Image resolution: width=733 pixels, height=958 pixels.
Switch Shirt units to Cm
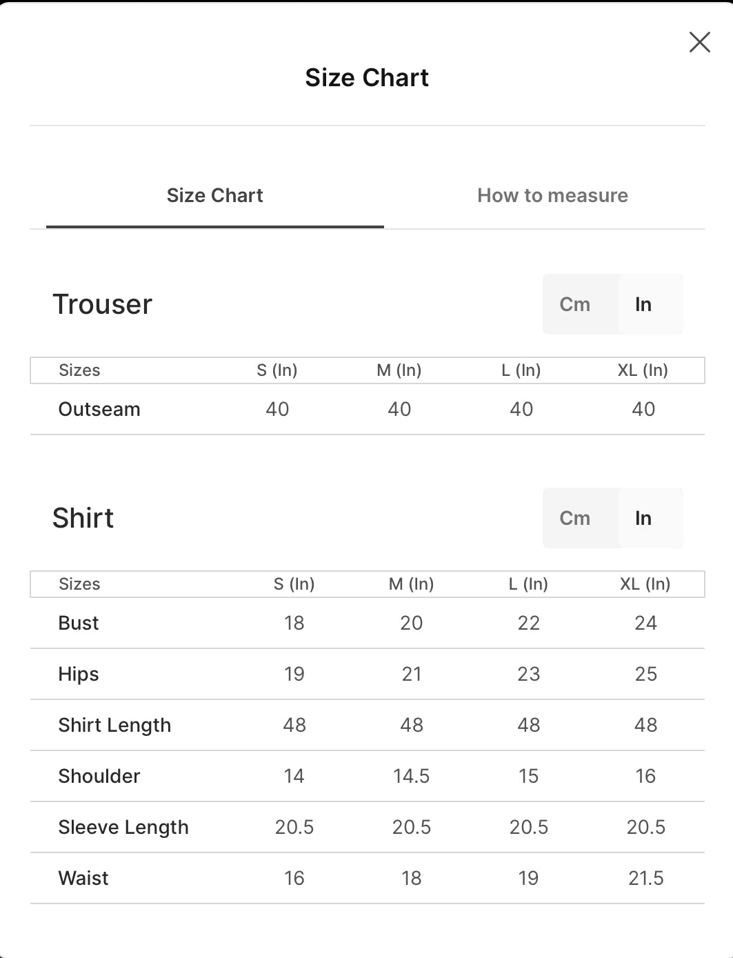575,518
